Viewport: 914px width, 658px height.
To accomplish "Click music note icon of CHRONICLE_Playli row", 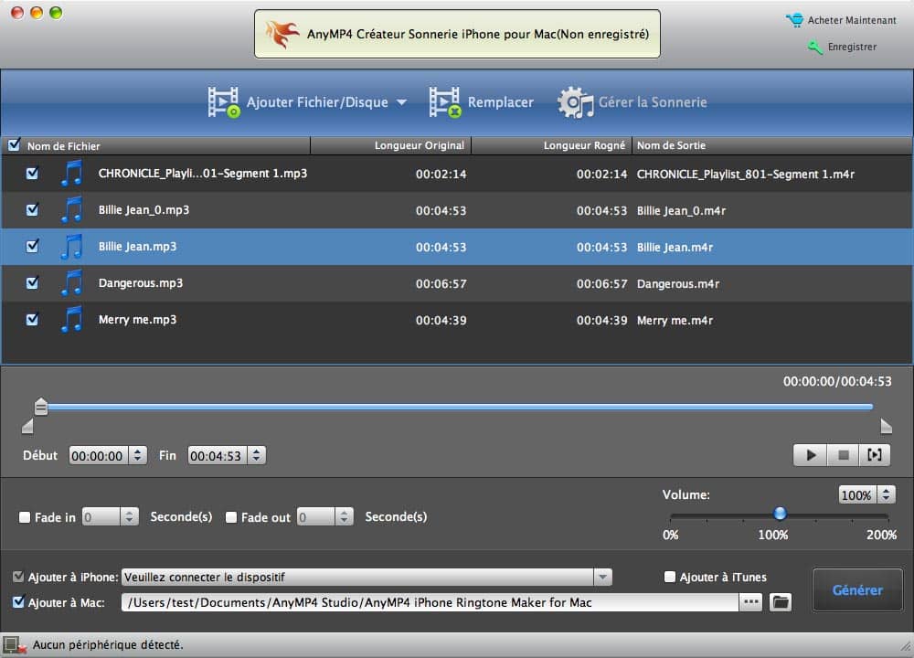I will tap(71, 174).
